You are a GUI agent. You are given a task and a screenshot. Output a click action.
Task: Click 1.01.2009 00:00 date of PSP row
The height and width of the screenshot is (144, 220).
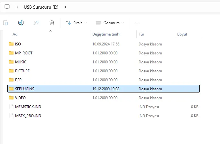105,80
